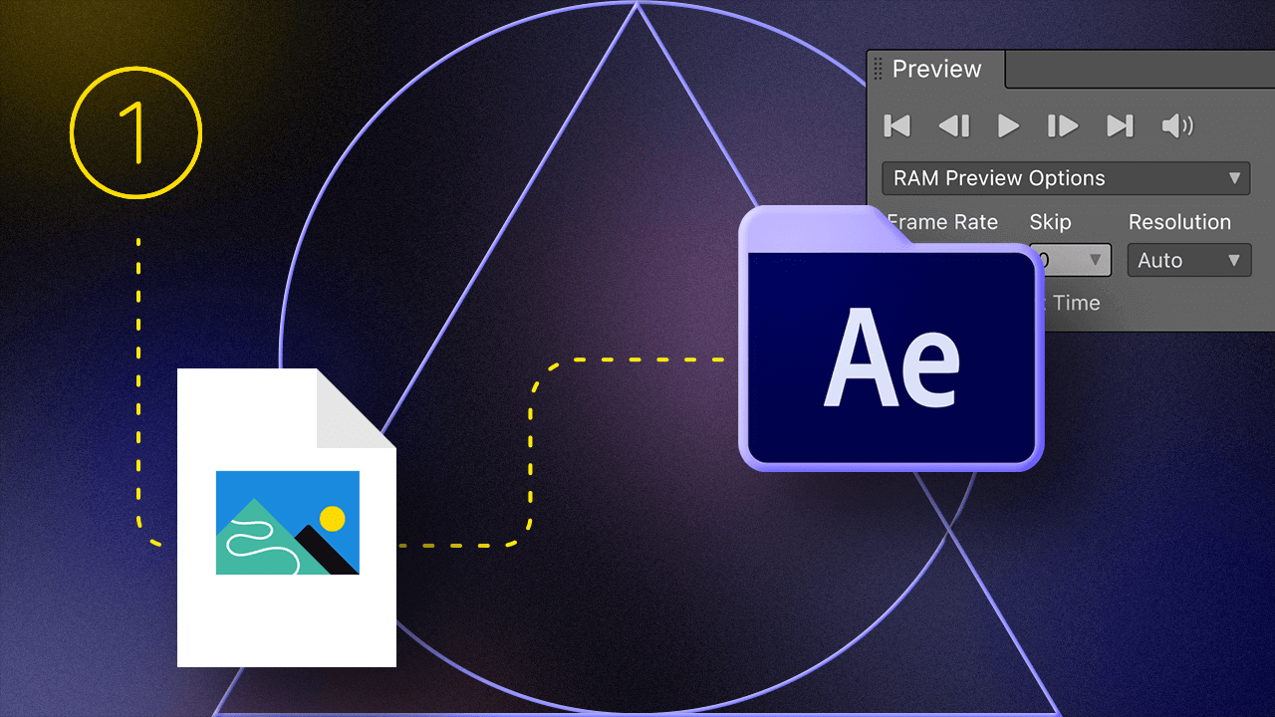Click the Resolution label text

[1179, 222]
